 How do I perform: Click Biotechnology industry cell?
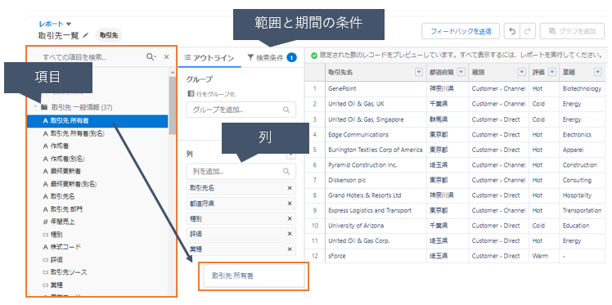pyautogui.click(x=582, y=88)
